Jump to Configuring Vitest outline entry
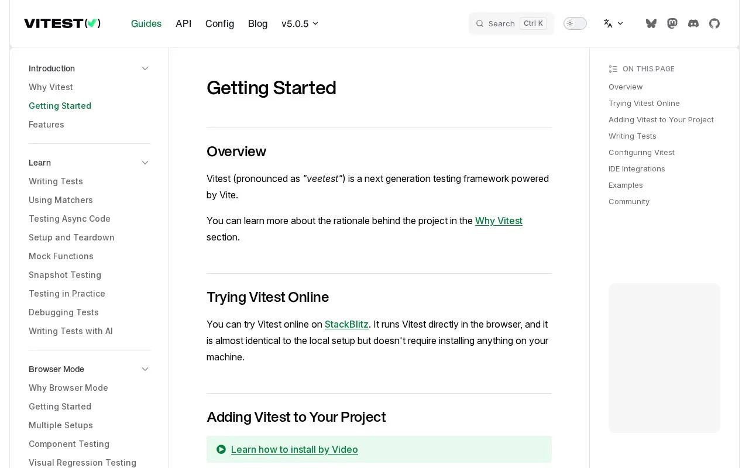 point(641,152)
